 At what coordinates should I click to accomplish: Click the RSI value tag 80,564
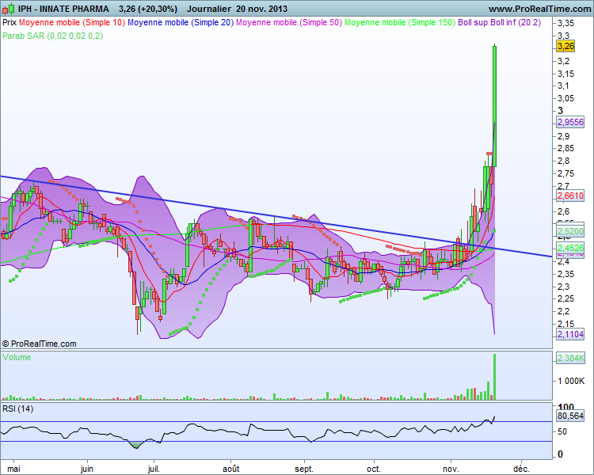tap(570, 416)
